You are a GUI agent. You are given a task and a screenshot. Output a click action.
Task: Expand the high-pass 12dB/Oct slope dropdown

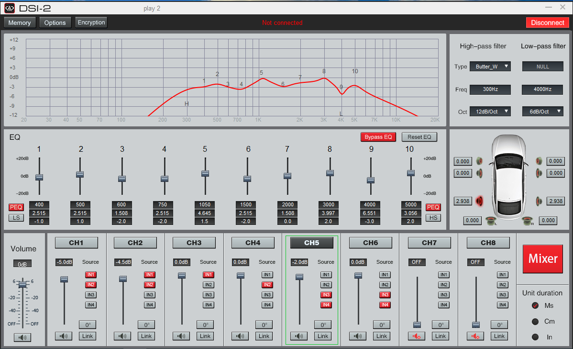pyautogui.click(x=490, y=112)
